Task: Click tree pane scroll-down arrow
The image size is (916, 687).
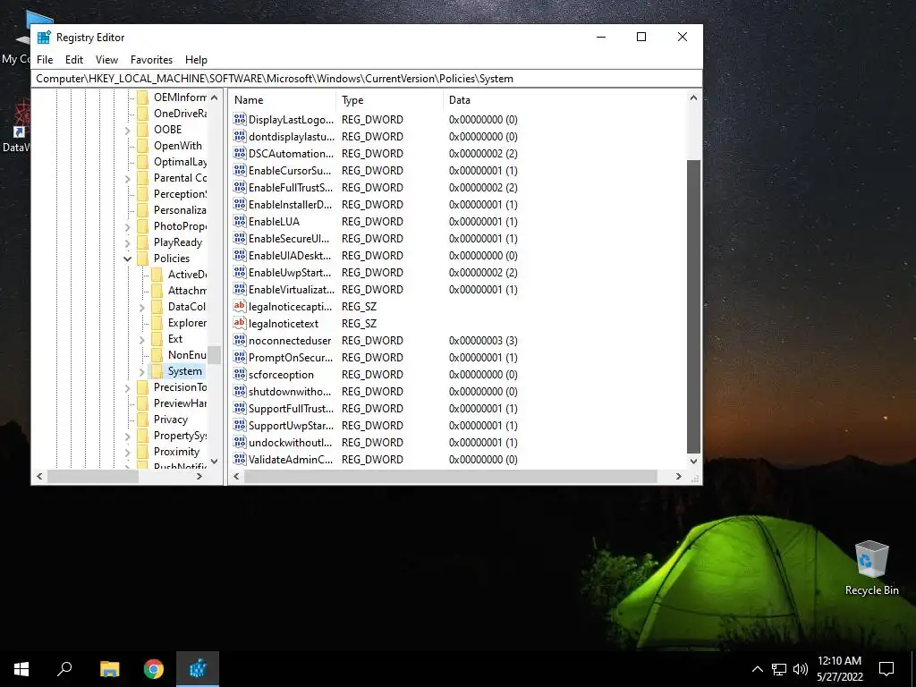Action: pyautogui.click(x=215, y=461)
